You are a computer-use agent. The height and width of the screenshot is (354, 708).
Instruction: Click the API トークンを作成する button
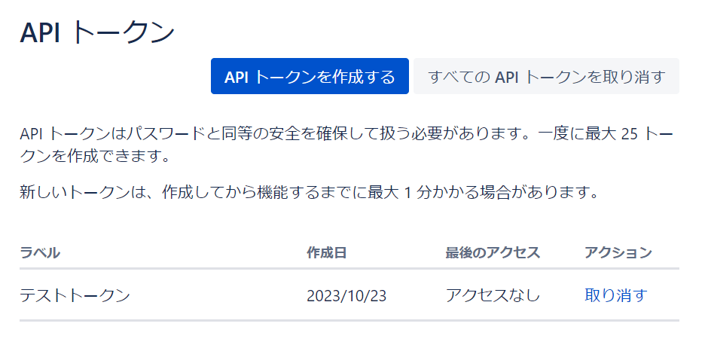pyautogui.click(x=310, y=76)
